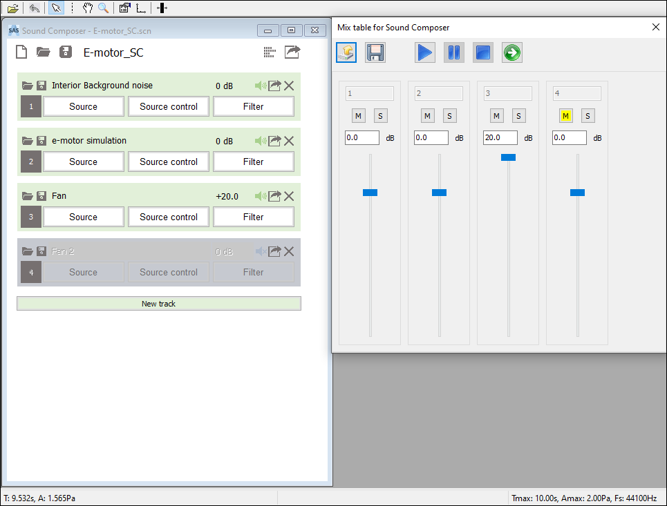
Task: Solo mixer channel 2
Action: tap(449, 115)
